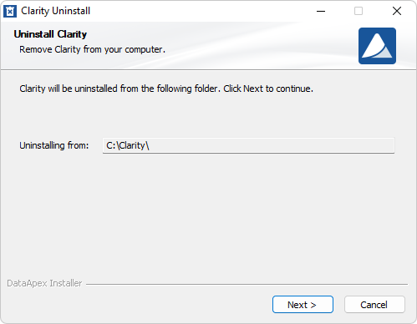Click the "Clarity will be uninstalled" instruction text

(119, 89)
